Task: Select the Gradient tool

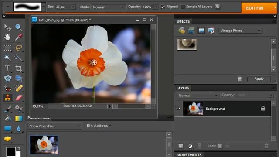Action: tap(19, 119)
